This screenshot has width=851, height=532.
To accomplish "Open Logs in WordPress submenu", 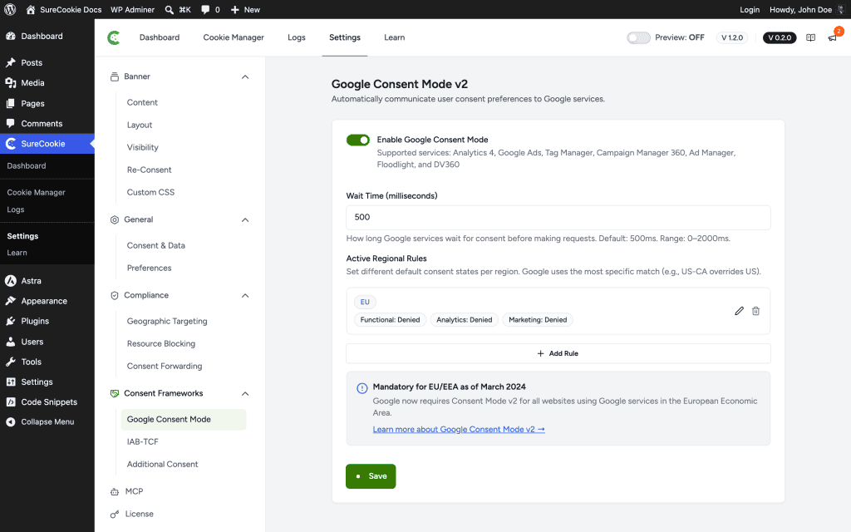I will pos(16,209).
